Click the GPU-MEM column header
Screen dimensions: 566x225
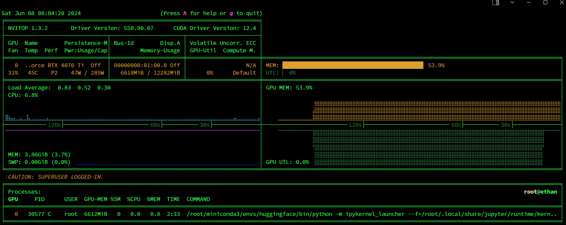(x=96, y=199)
